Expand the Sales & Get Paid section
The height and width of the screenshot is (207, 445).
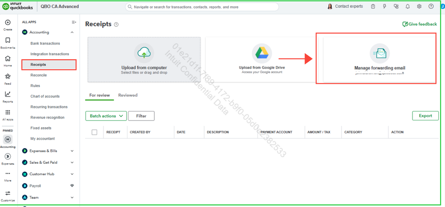coord(72,163)
